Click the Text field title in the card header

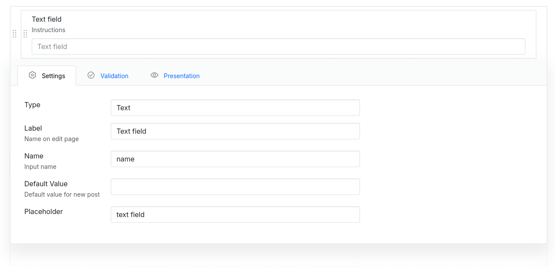46,19
